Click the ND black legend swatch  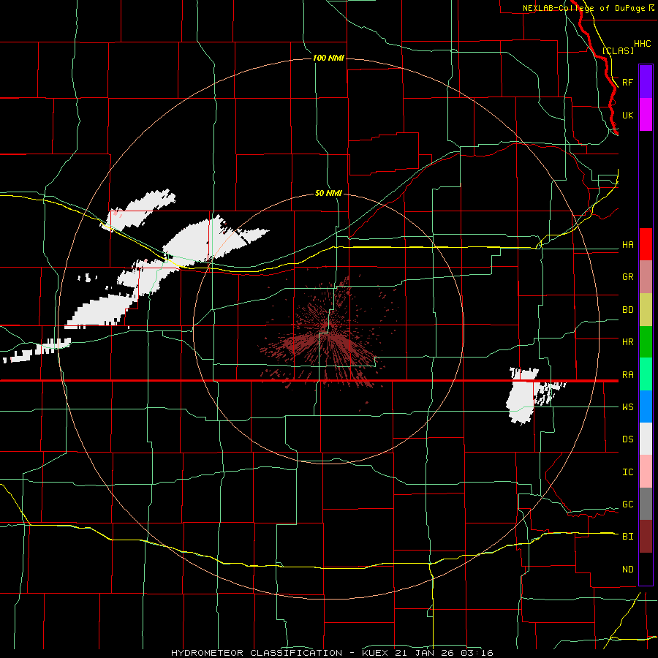646,569
